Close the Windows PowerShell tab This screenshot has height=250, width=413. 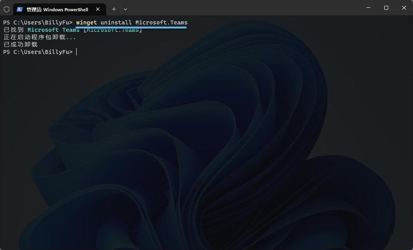pyautogui.click(x=98, y=9)
